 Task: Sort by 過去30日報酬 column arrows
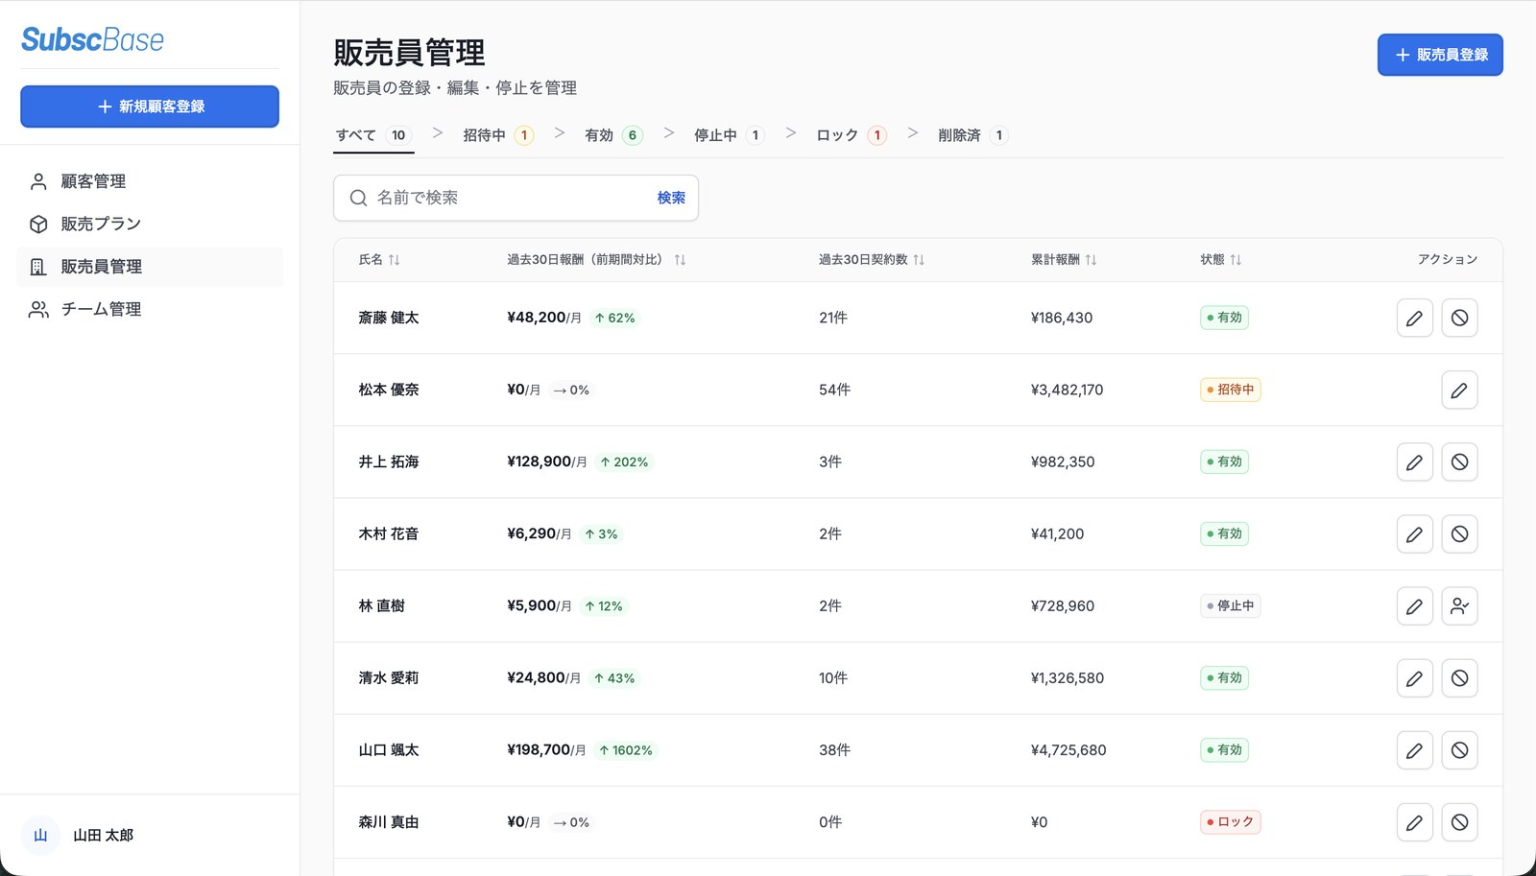click(x=680, y=259)
